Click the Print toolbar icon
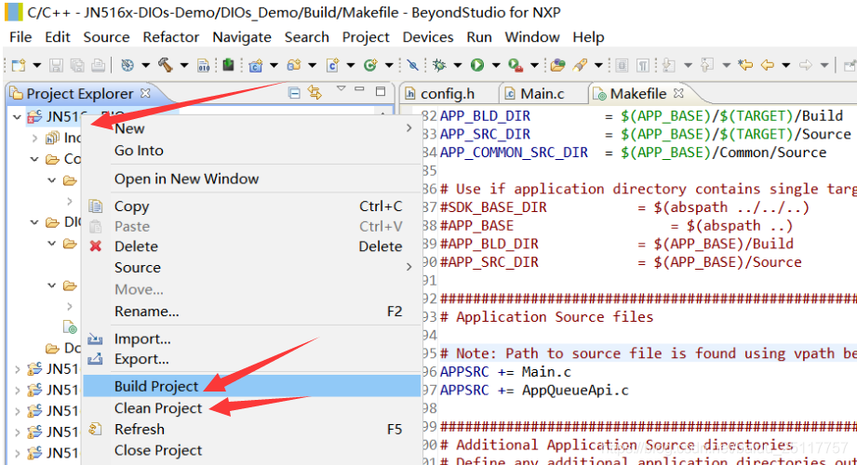The height and width of the screenshot is (465, 857). (98, 66)
